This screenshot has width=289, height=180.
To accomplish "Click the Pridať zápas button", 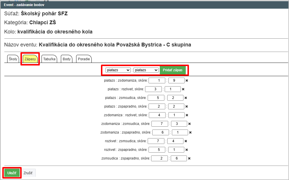I will click(172, 70).
